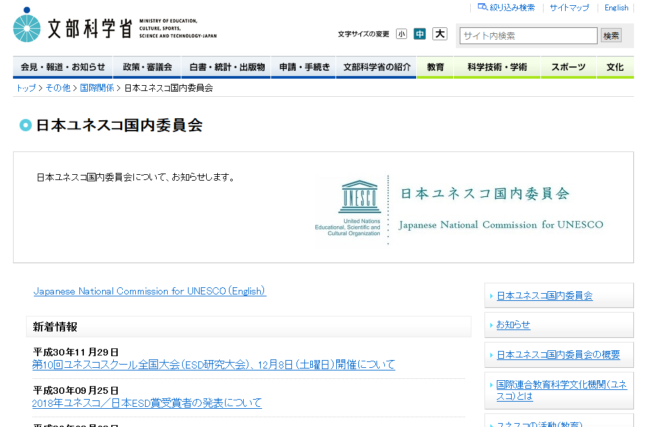
Task: Go to トップ in the breadcrumb
Action: 26,88
